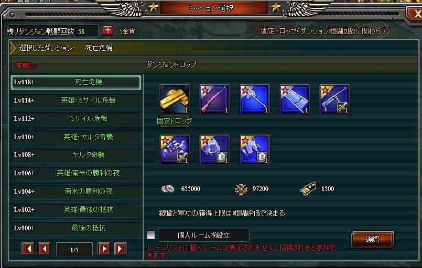
Task: Choose the Lv108+ ヤルタ奇襲 dungeon
Action: click(x=76, y=155)
